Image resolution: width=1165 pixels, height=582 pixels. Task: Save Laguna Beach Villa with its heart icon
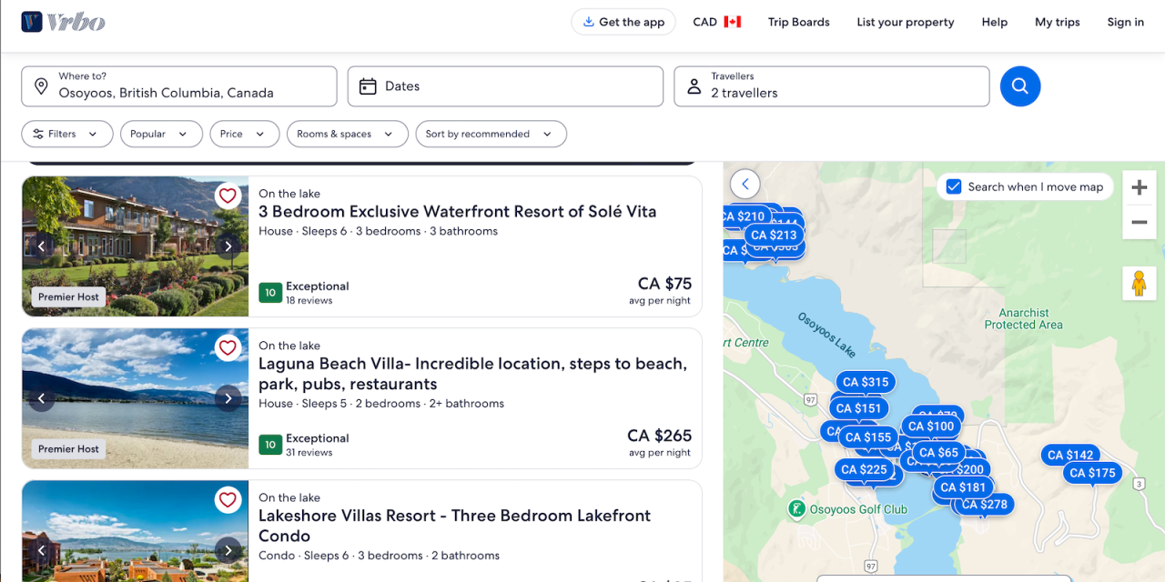[x=228, y=347]
